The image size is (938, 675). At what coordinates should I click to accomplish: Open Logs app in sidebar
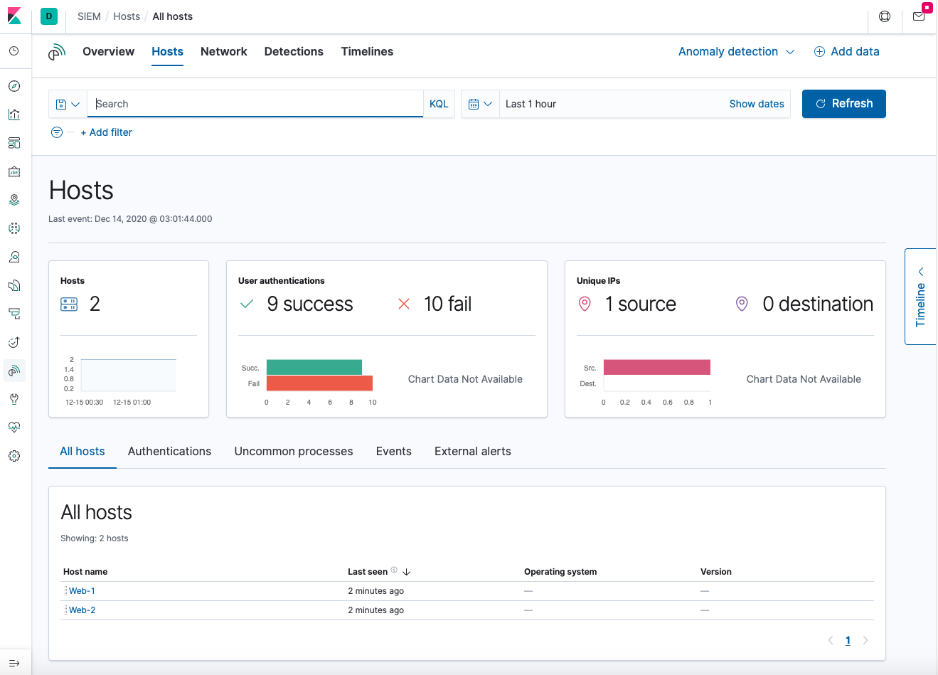(x=14, y=285)
